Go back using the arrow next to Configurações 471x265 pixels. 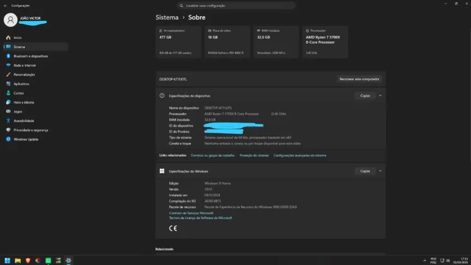point(6,6)
